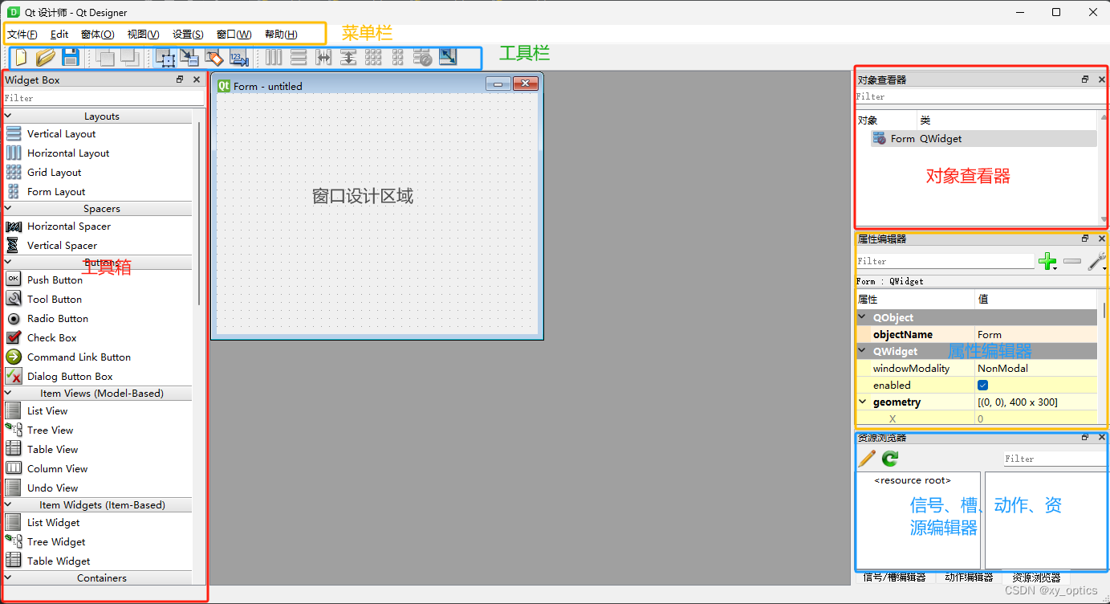Click the New Form toolbar icon
1110x604 pixels.
pyautogui.click(x=18, y=57)
